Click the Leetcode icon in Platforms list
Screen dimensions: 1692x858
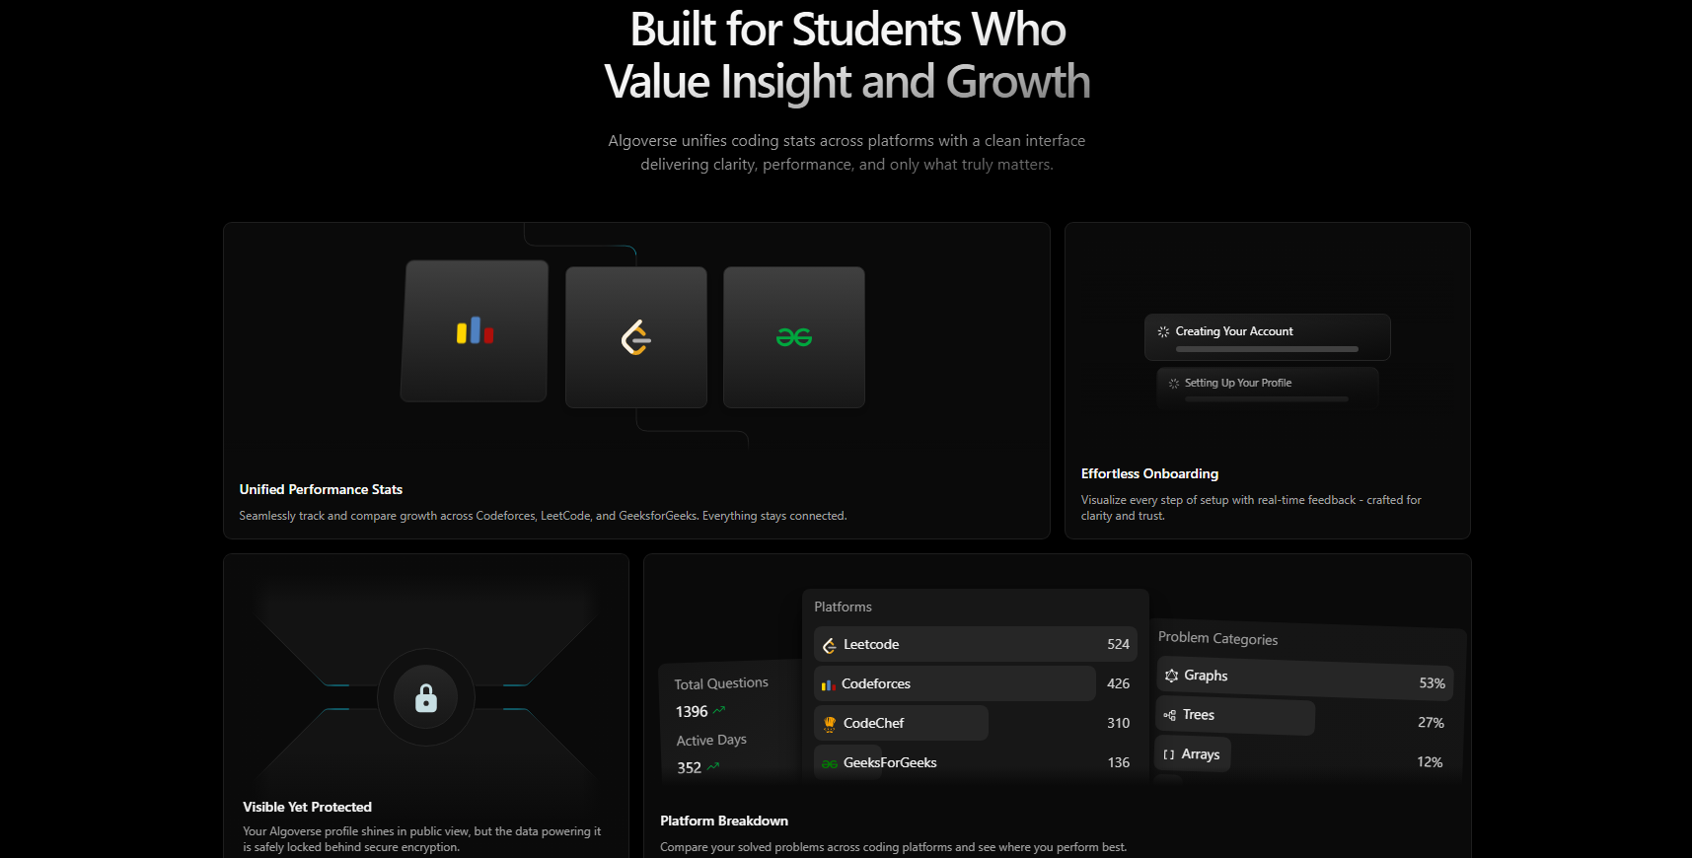tap(830, 645)
